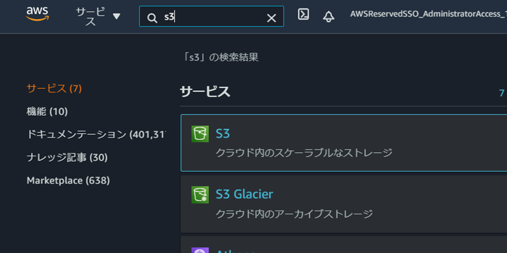
Task: Filter results by Marketplace (638)
Action: coord(68,180)
